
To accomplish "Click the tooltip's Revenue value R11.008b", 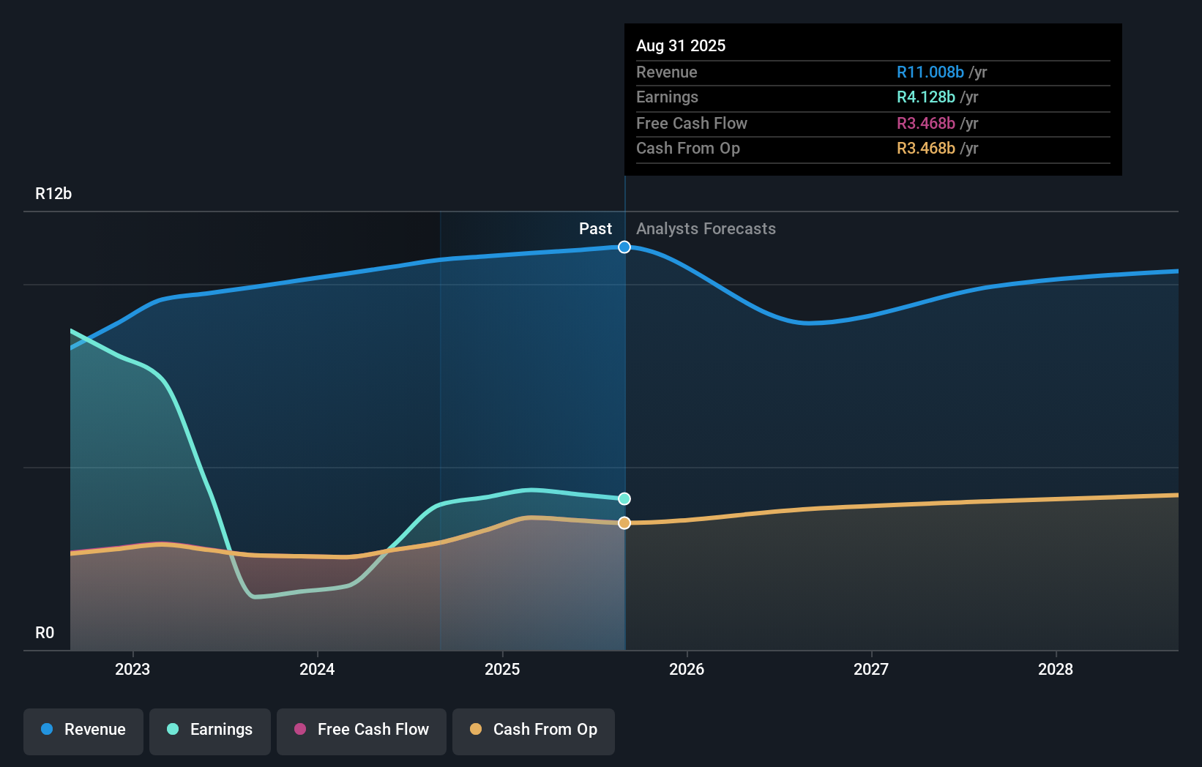I will click(929, 72).
